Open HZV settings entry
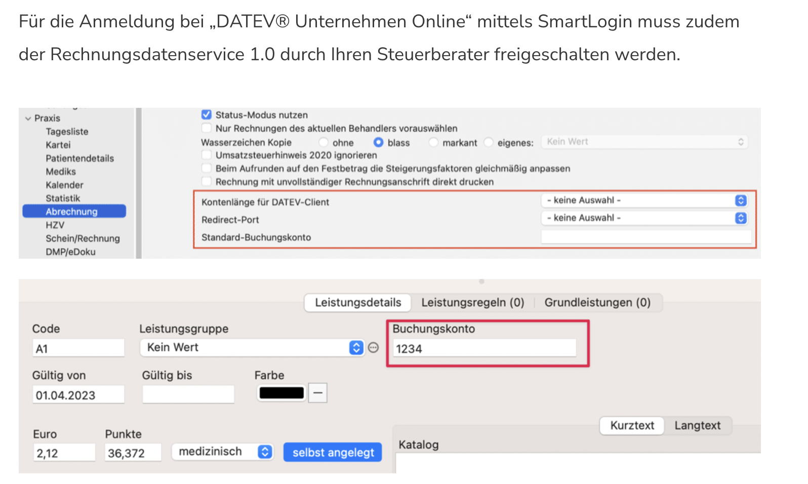The image size is (808, 484). pyautogui.click(x=55, y=225)
